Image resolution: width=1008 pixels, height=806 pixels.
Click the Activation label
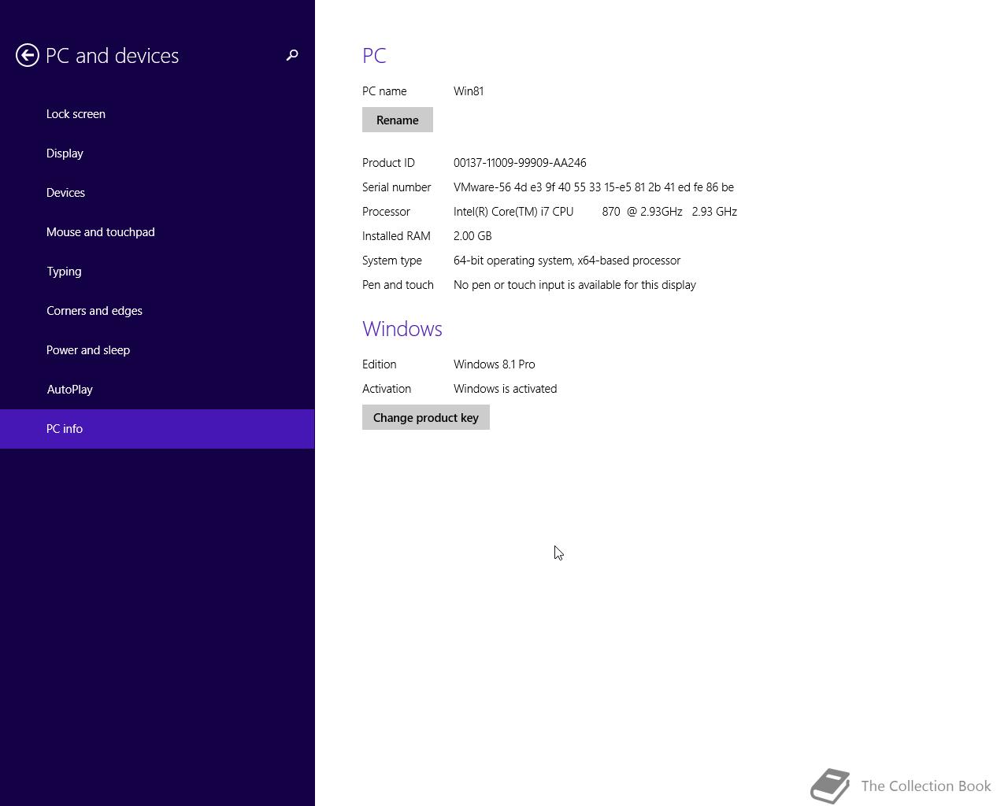387,389
